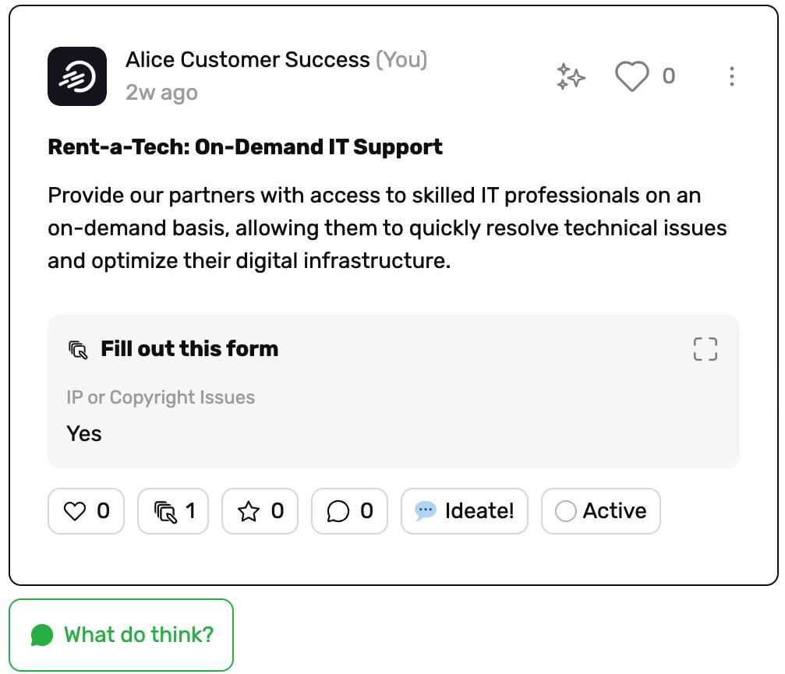
Task: Click the star icon in the reactions bar
Action: point(251,510)
